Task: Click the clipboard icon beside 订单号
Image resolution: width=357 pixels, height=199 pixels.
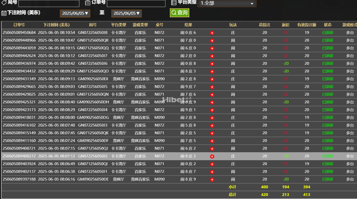Action: [x=88, y=2]
